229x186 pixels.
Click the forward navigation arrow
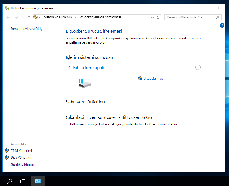(16, 17)
